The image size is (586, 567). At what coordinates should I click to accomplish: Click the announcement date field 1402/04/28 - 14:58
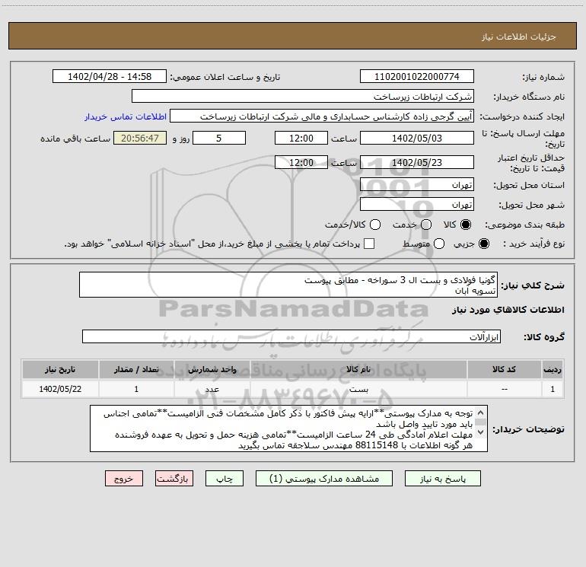(110, 76)
